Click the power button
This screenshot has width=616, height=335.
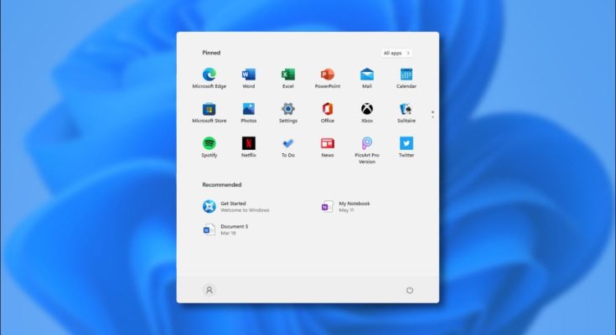coord(410,290)
